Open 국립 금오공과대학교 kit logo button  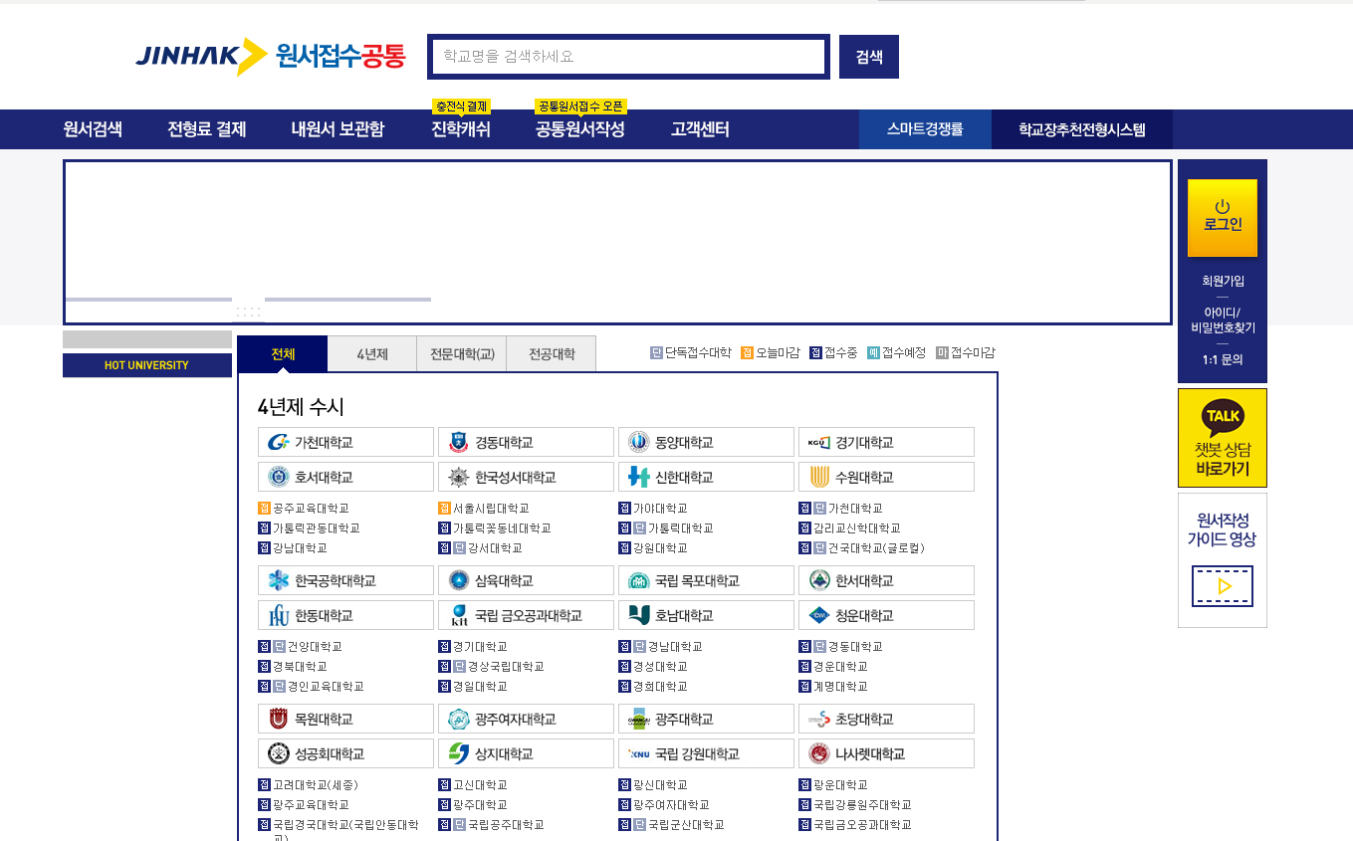click(x=526, y=615)
